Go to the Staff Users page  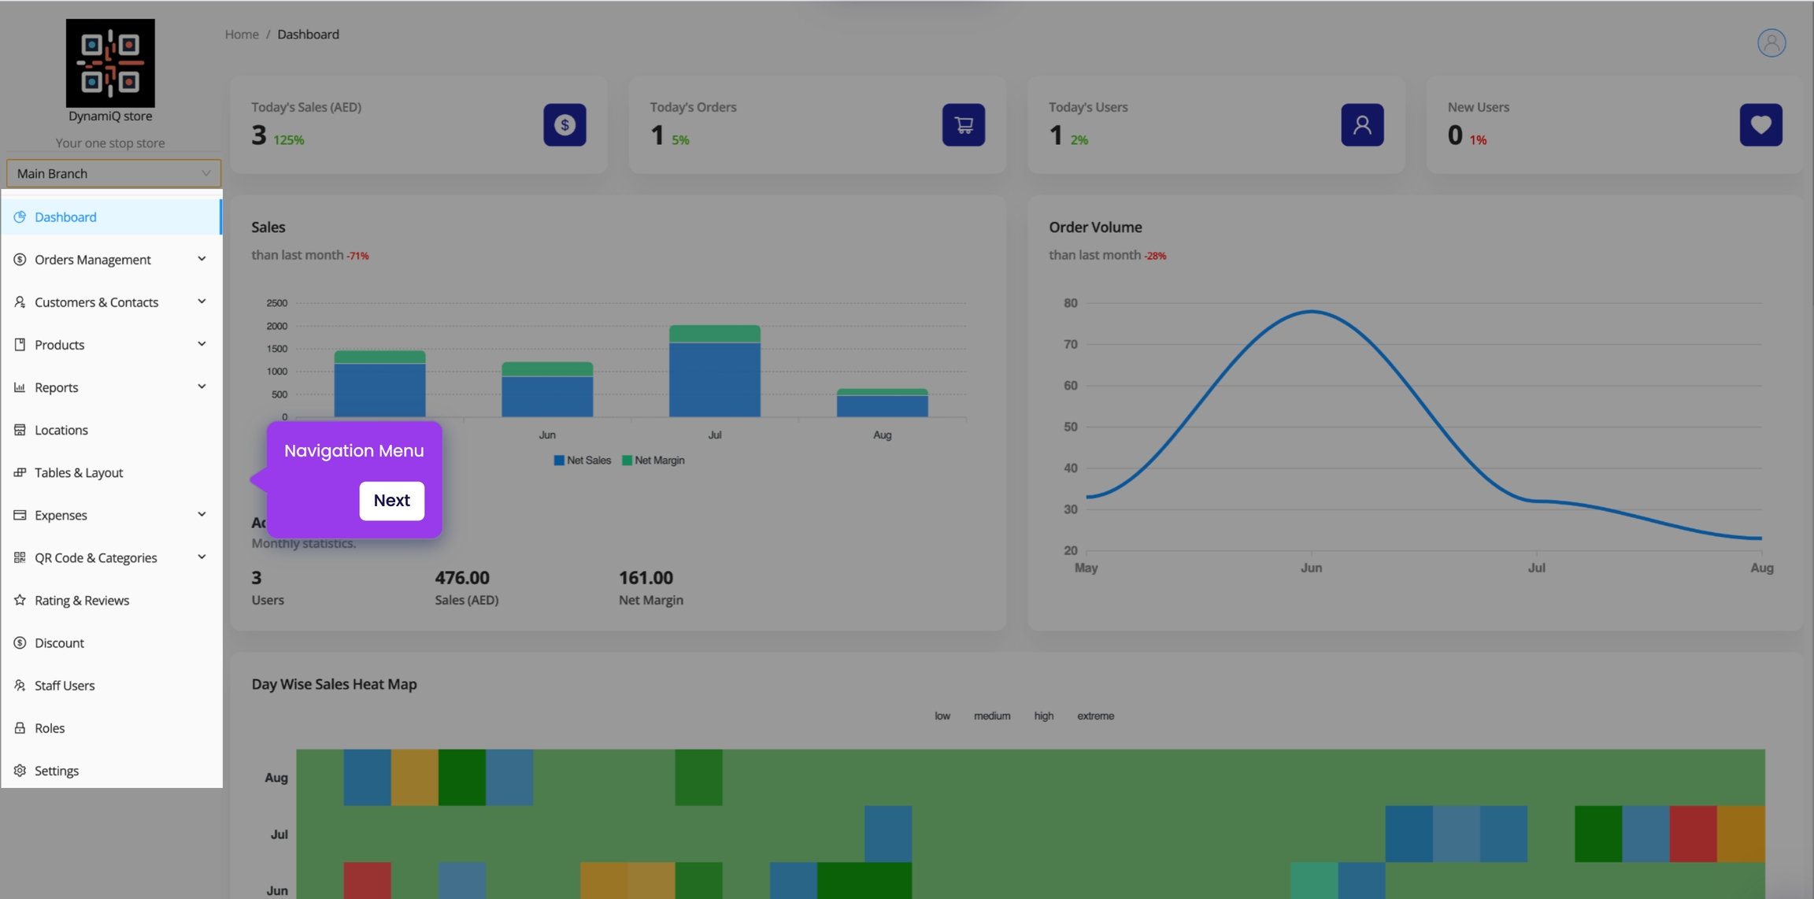(65, 686)
